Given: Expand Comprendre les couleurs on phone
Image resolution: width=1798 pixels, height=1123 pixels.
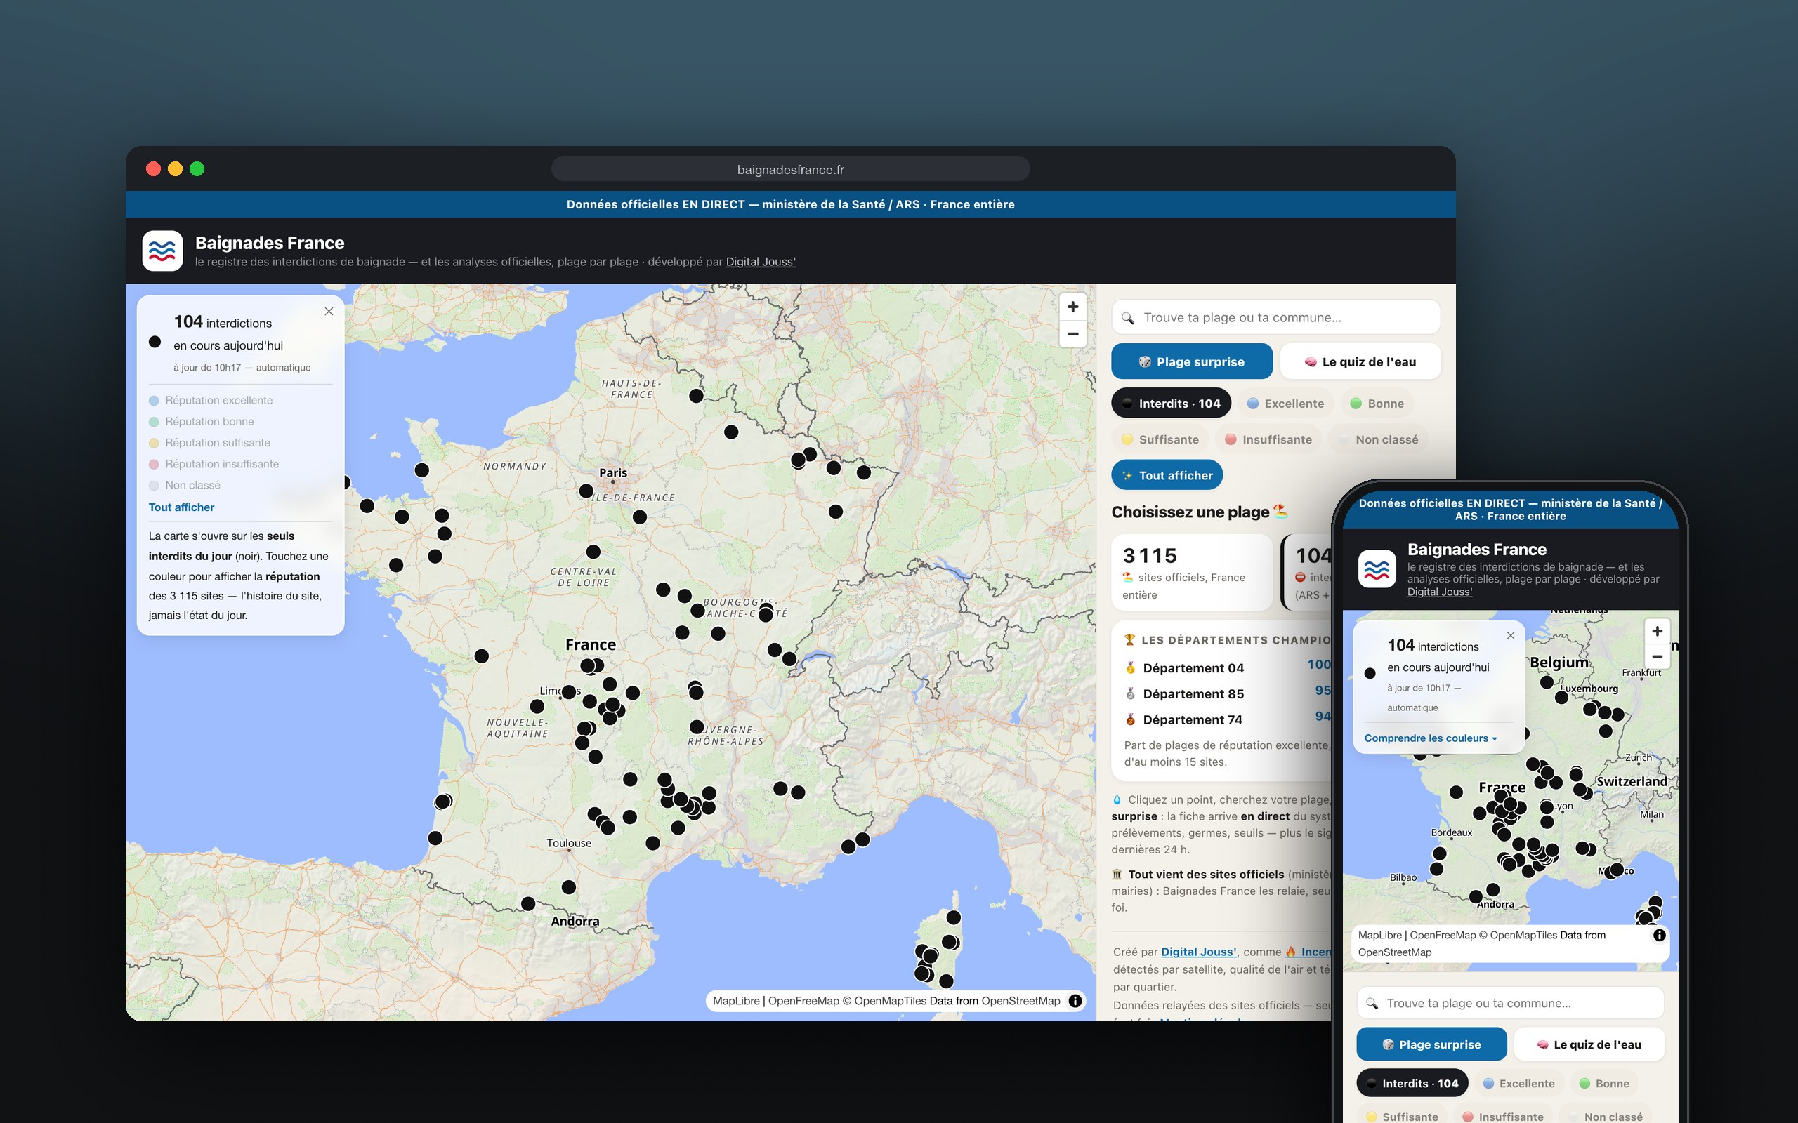Looking at the screenshot, I should [x=1431, y=738].
